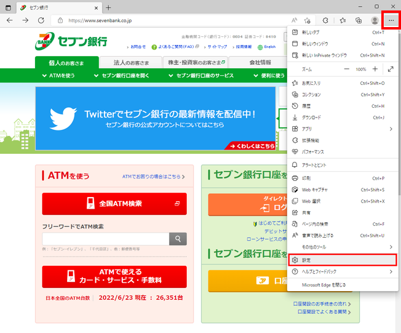Zoom in with the plus button
Screen dimensions: 401x333
click(375, 69)
